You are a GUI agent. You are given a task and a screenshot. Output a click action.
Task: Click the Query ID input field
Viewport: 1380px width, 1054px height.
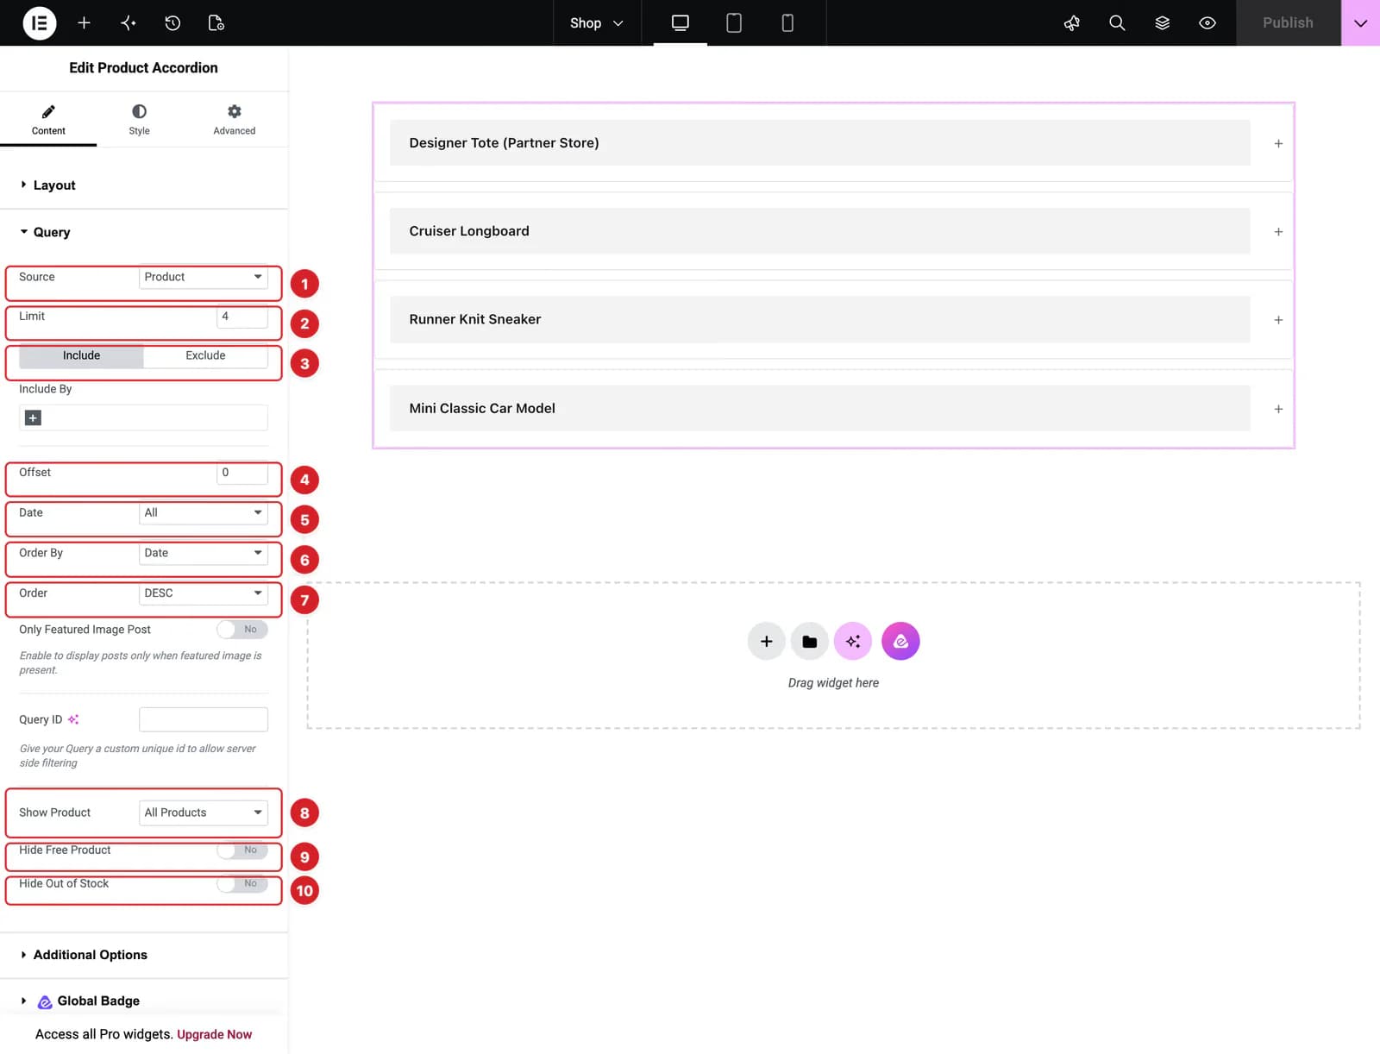pyautogui.click(x=204, y=719)
